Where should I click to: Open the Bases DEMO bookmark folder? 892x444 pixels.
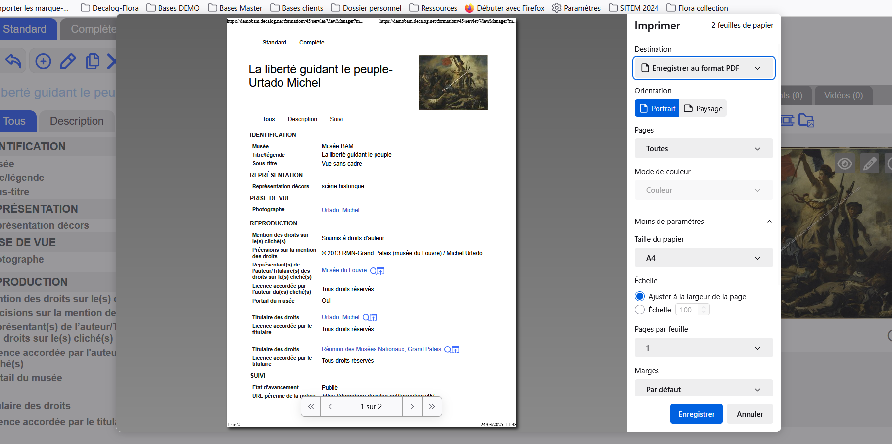[x=173, y=8]
